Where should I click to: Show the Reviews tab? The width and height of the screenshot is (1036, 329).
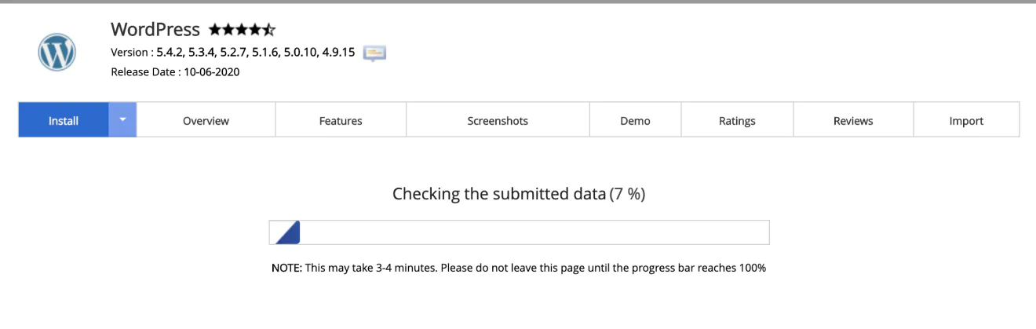click(853, 120)
